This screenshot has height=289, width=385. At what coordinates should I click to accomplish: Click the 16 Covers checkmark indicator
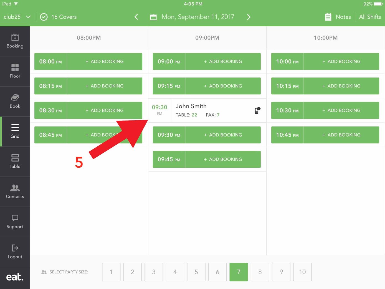44,17
